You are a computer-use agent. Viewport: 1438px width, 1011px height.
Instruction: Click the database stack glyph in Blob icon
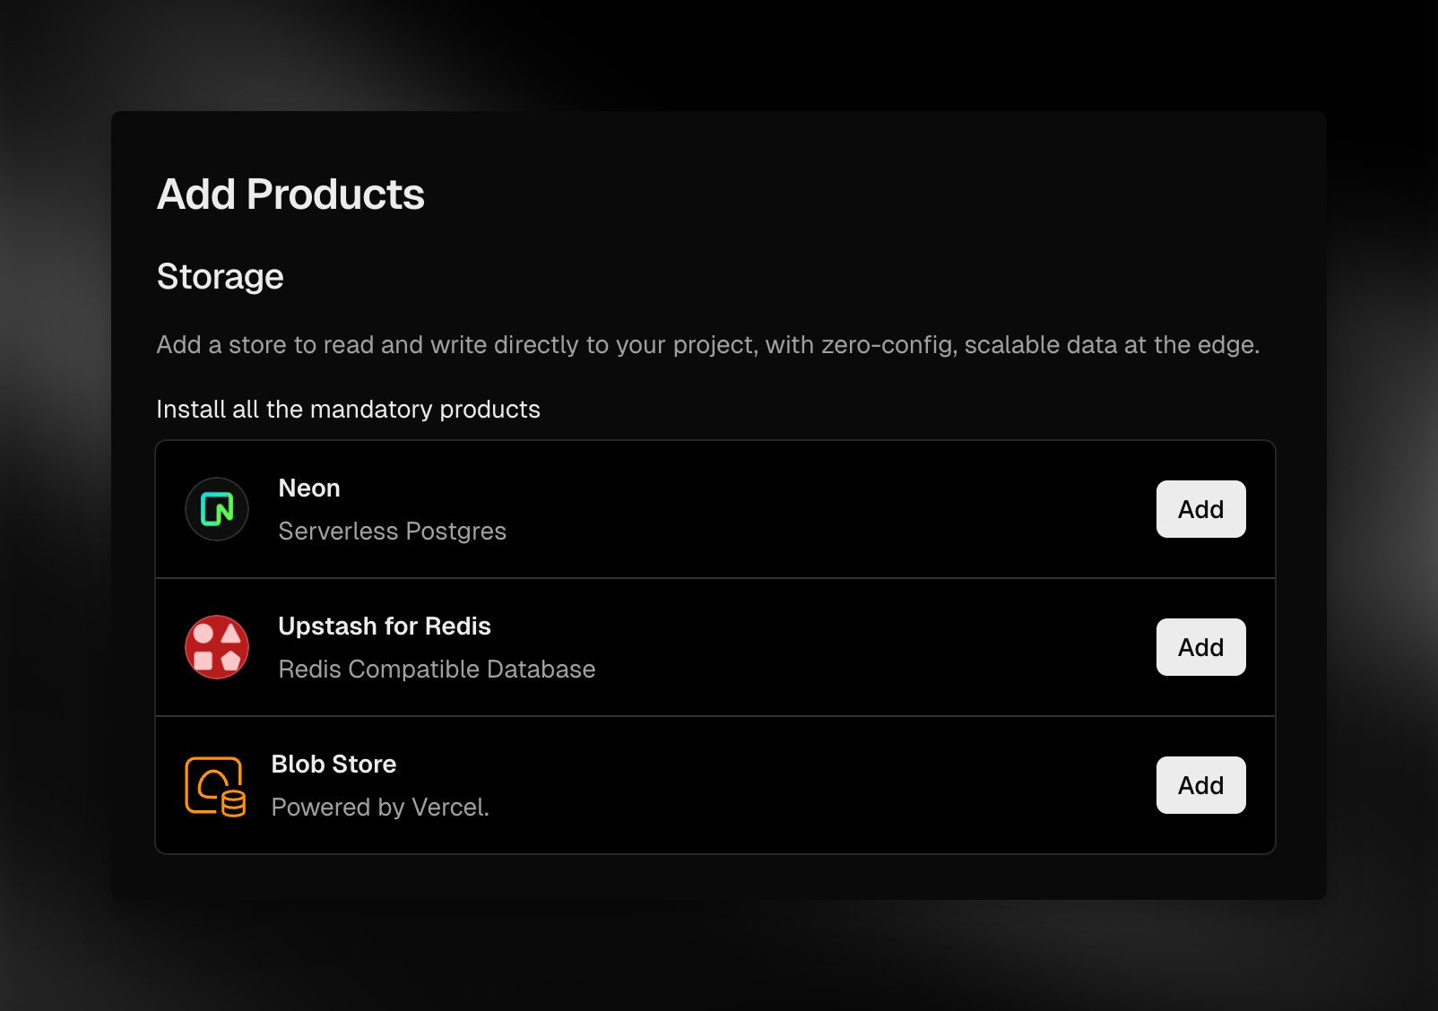[x=231, y=804]
